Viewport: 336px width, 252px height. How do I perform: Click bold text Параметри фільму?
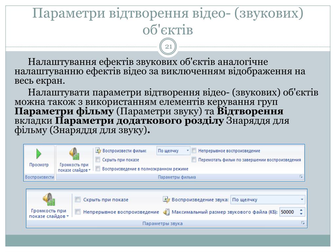64,111
